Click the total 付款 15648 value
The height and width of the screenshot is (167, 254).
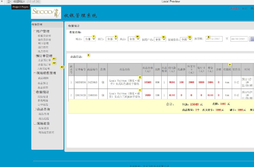click(x=194, y=104)
